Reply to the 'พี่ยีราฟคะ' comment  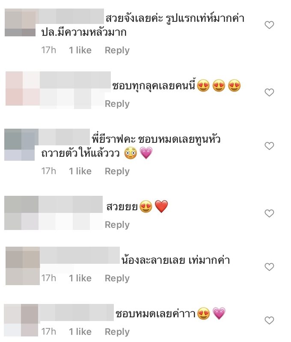pos(117,171)
